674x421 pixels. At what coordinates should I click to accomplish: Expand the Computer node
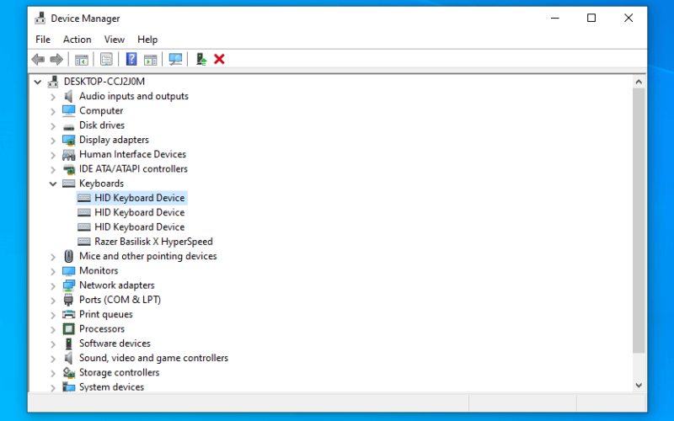tap(53, 112)
